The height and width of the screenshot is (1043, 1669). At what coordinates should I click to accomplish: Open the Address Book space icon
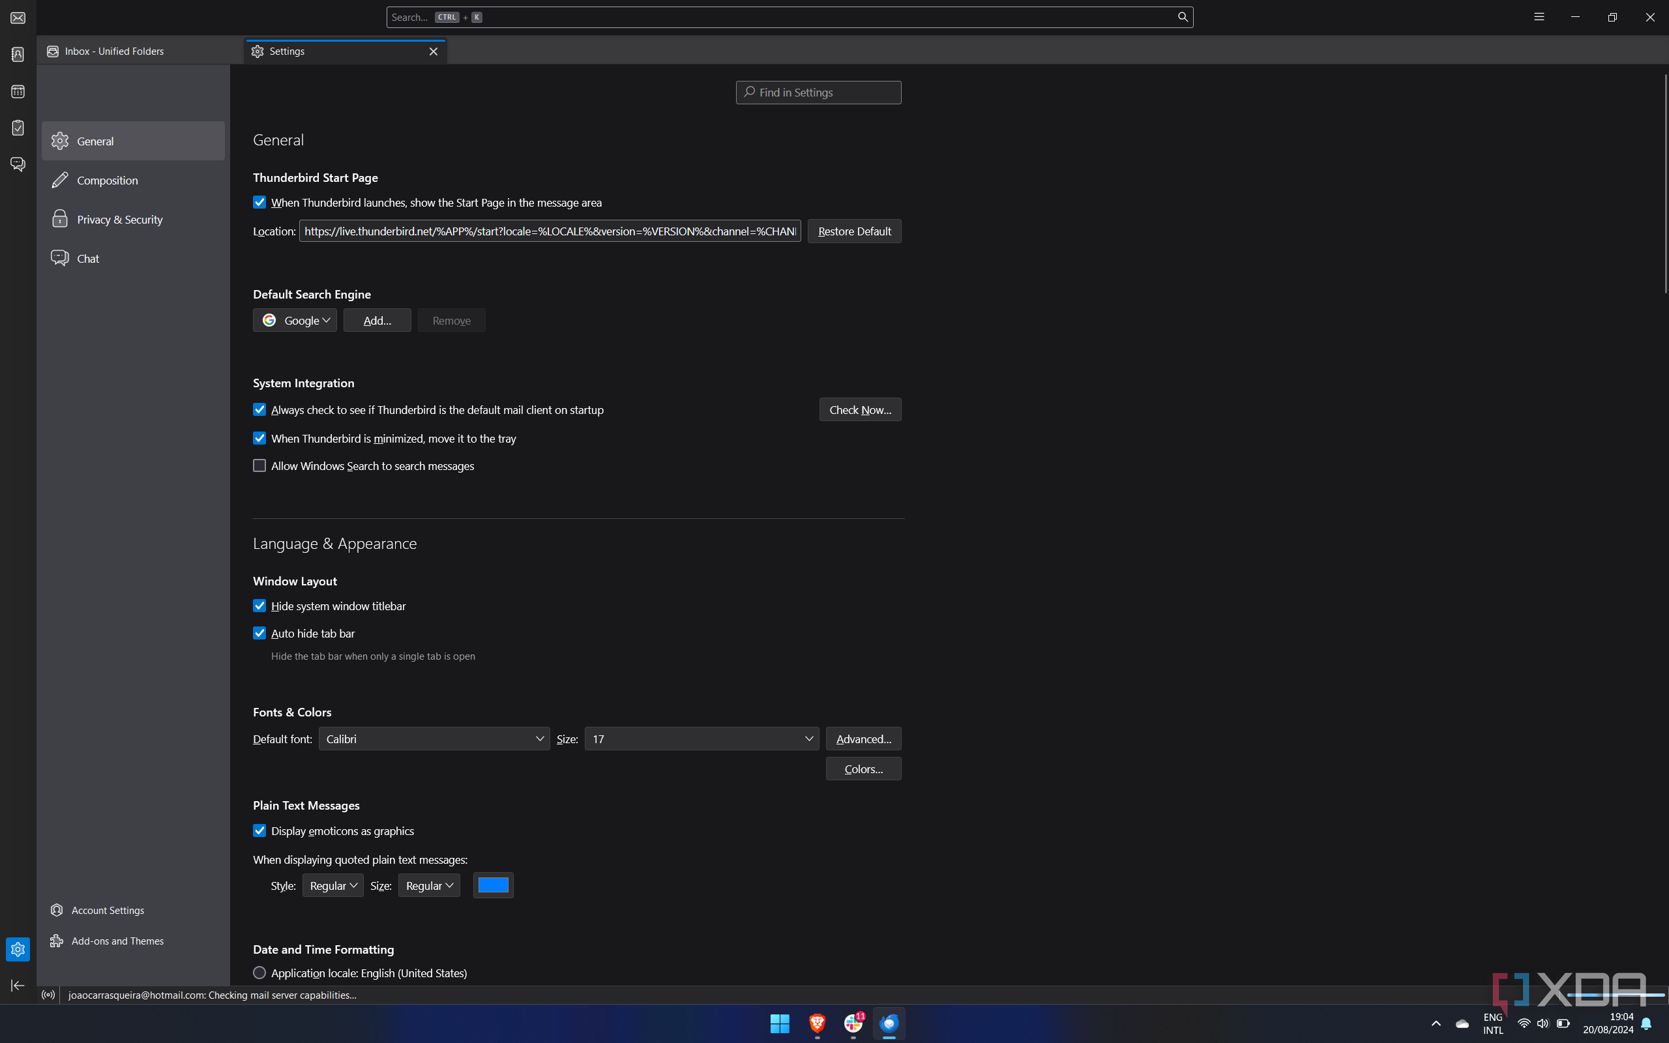(x=18, y=55)
